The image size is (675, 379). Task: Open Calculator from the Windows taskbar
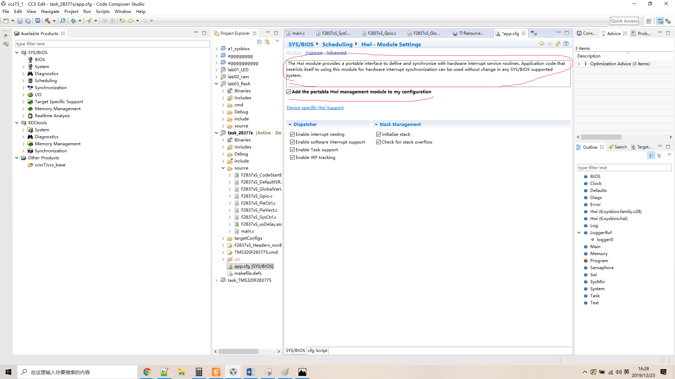point(199,372)
